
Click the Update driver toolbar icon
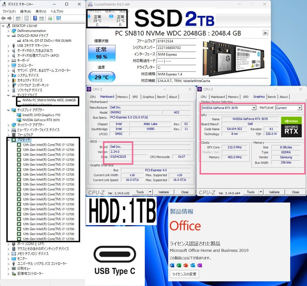tap(50, 18)
